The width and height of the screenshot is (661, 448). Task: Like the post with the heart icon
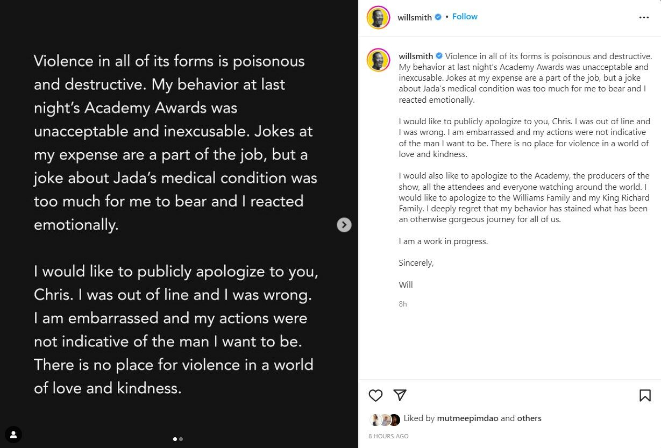coord(375,395)
